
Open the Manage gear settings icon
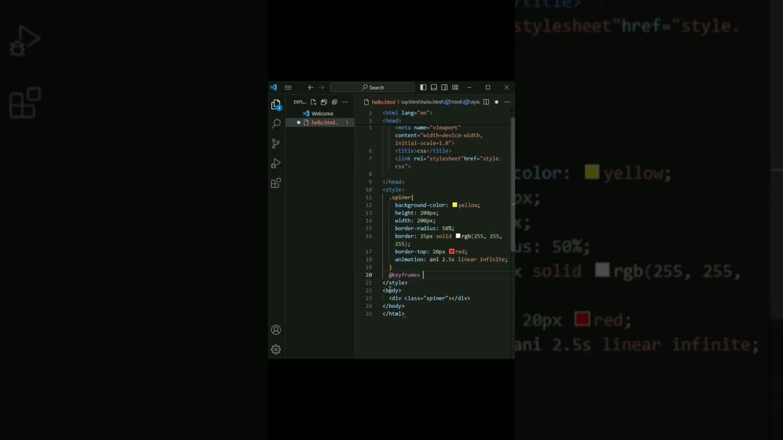(276, 350)
